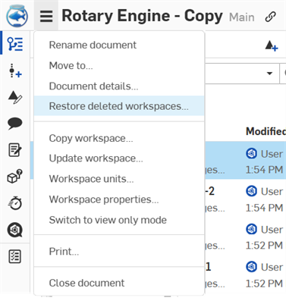Choose Print... from the menu

119,252
